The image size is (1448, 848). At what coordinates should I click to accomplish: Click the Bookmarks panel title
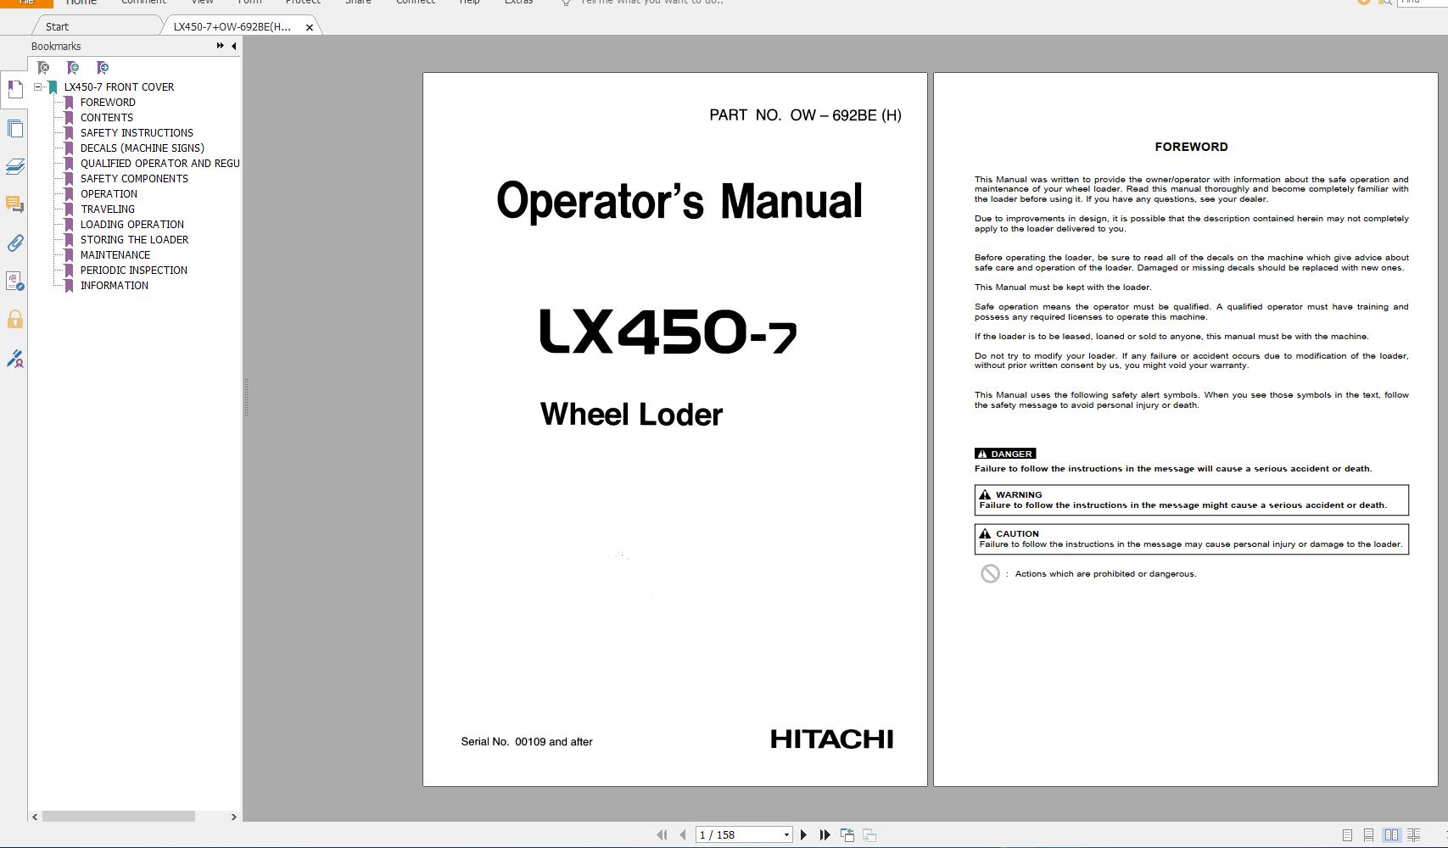point(56,46)
